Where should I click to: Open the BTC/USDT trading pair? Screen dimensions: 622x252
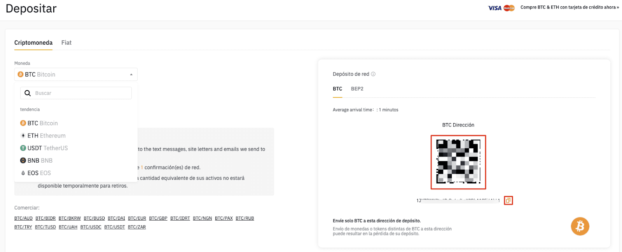tap(115, 227)
